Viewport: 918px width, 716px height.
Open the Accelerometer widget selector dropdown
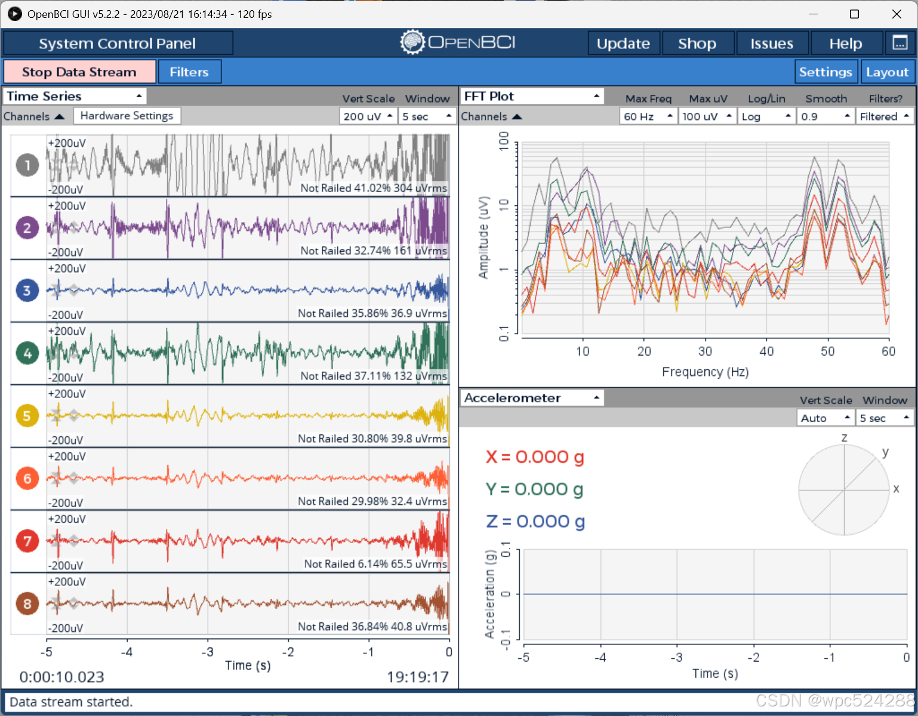(532, 398)
